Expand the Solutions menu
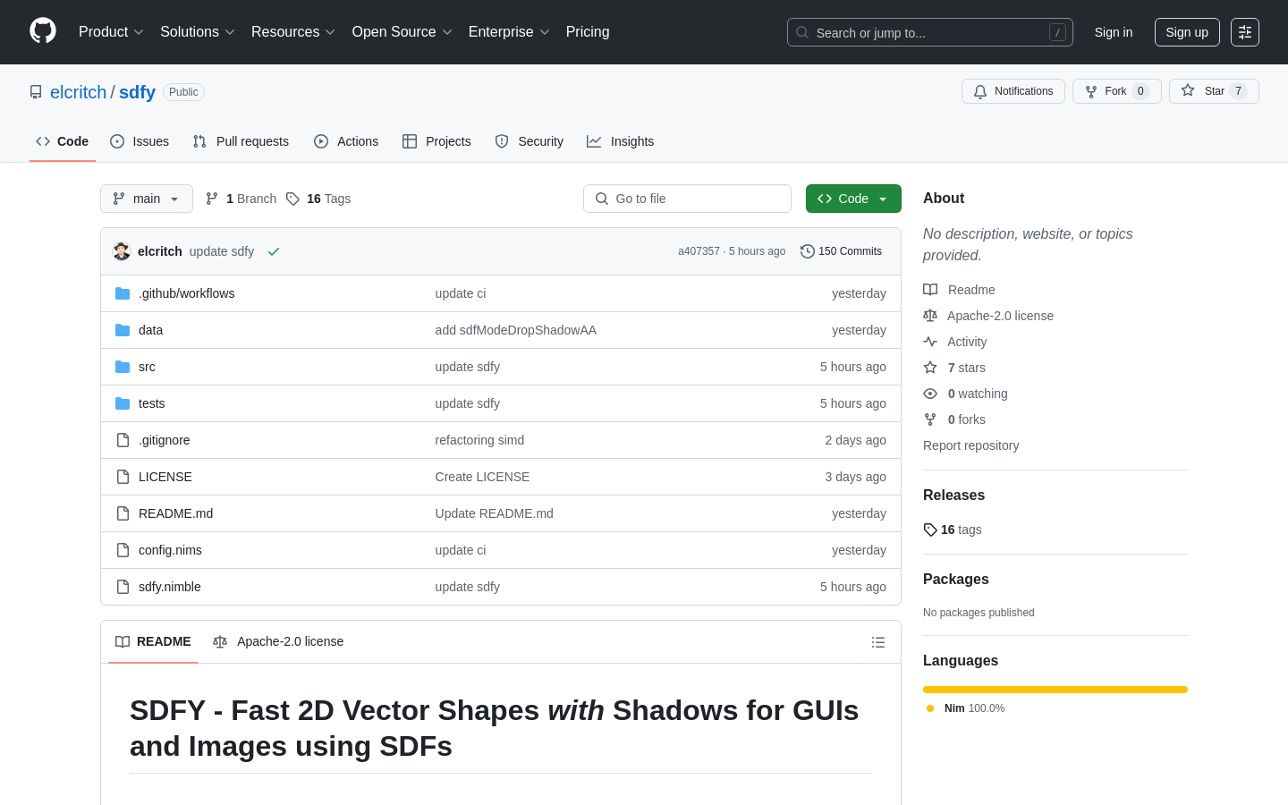This screenshot has height=805, width=1288. [197, 32]
